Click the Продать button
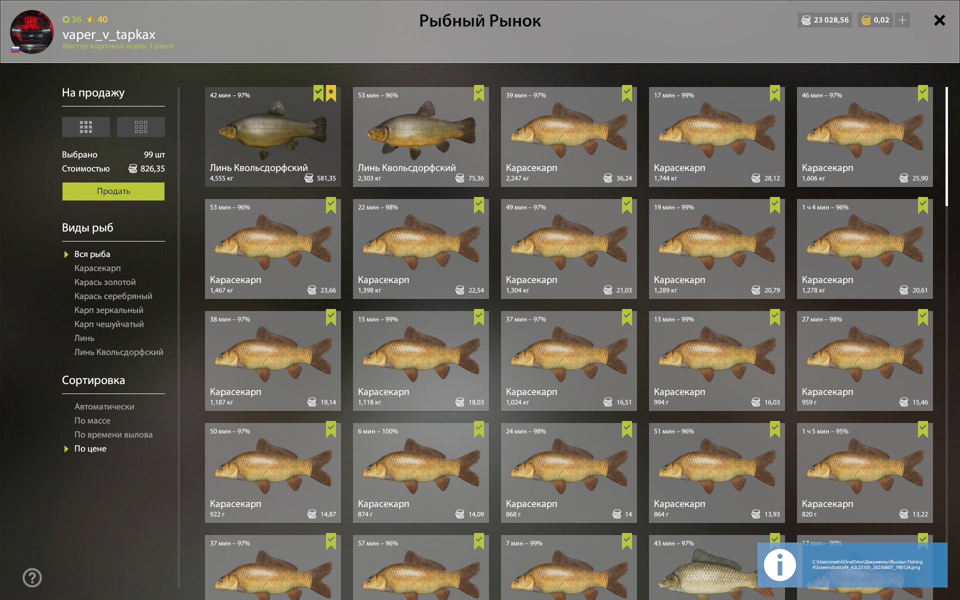The image size is (960, 600). (x=113, y=191)
